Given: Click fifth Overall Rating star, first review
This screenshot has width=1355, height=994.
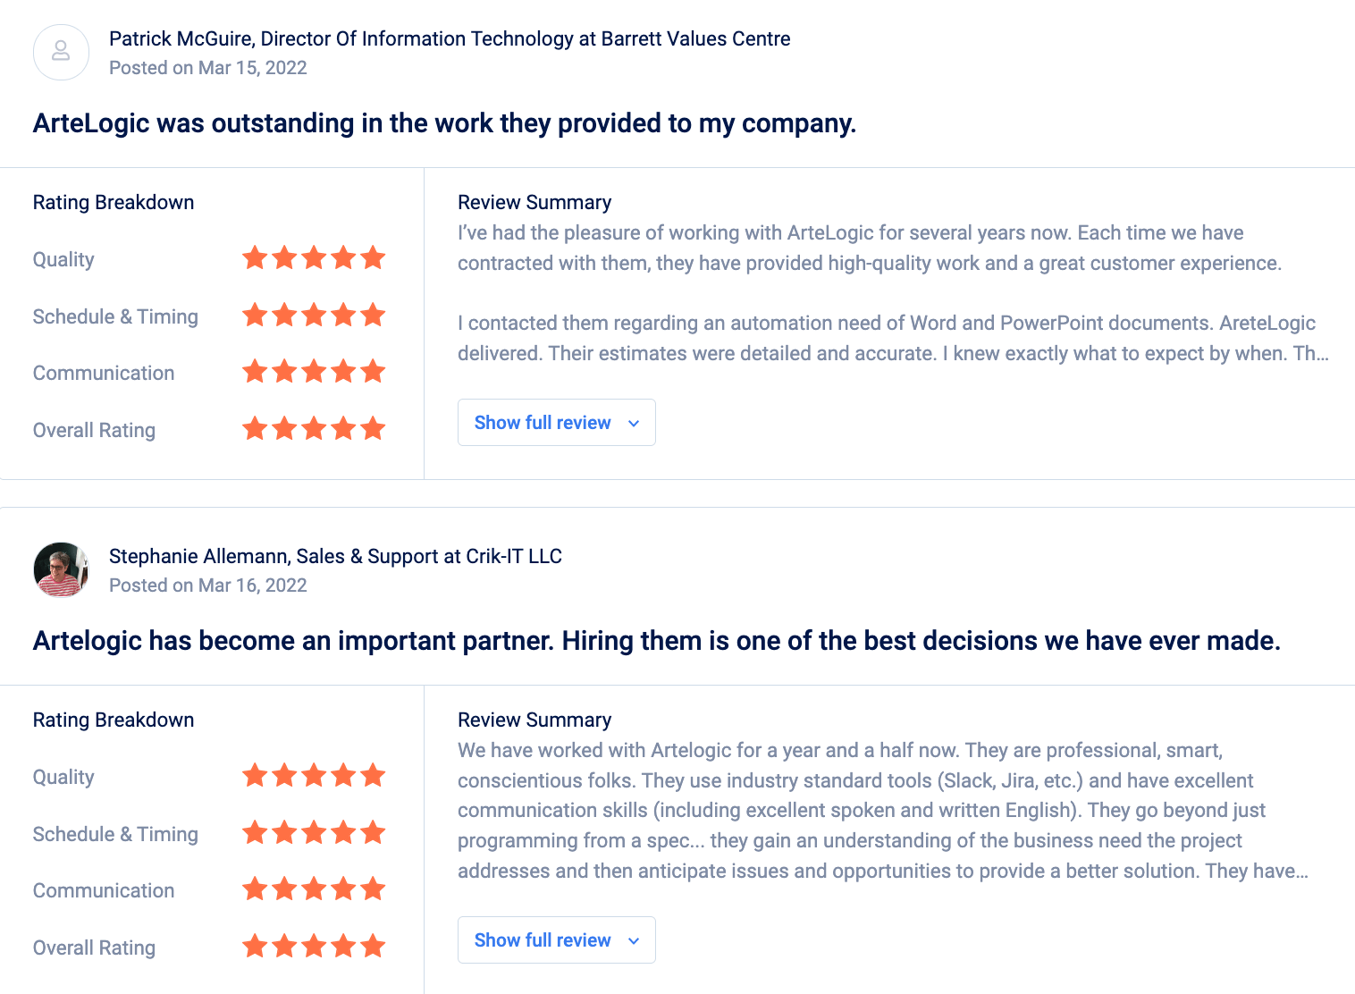Looking at the screenshot, I should coord(373,429).
